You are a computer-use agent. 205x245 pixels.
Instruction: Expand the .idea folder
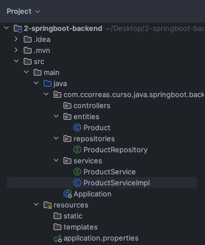pos(16,39)
